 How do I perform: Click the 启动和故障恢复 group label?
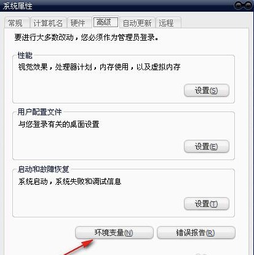(44, 169)
